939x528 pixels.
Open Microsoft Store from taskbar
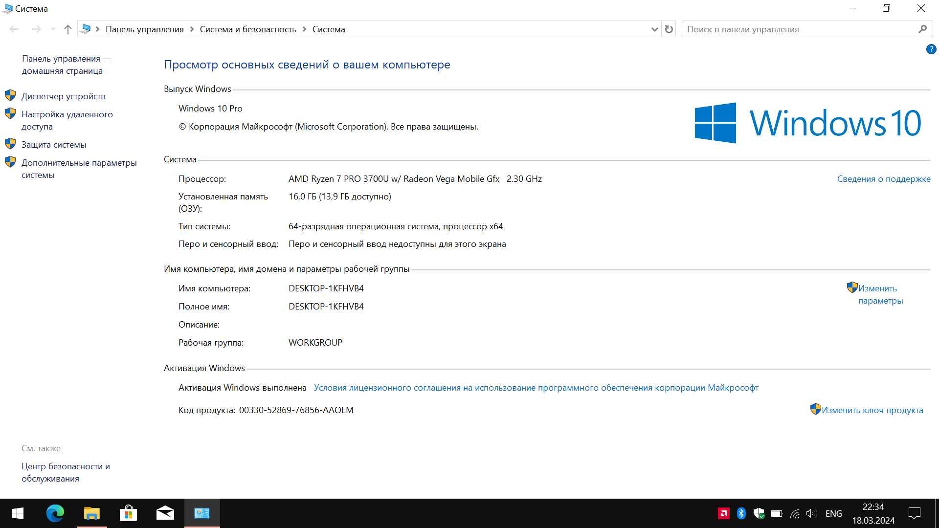pyautogui.click(x=129, y=513)
